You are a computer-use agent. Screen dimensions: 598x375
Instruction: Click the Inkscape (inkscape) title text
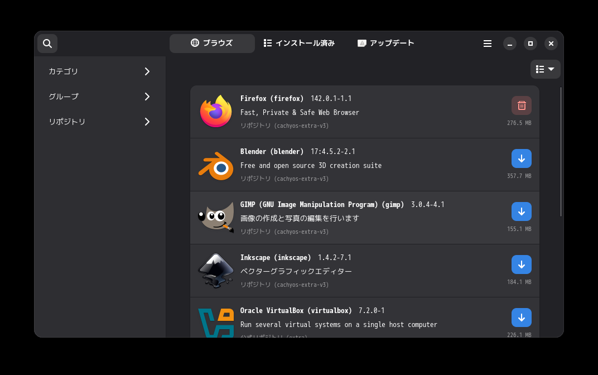tap(276, 257)
